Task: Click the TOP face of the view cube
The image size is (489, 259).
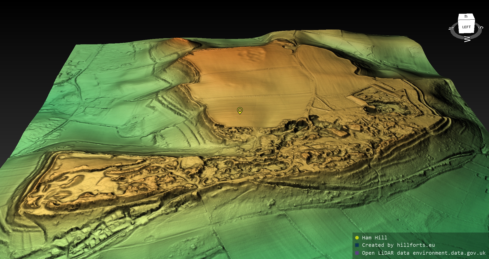Action: pyautogui.click(x=466, y=17)
